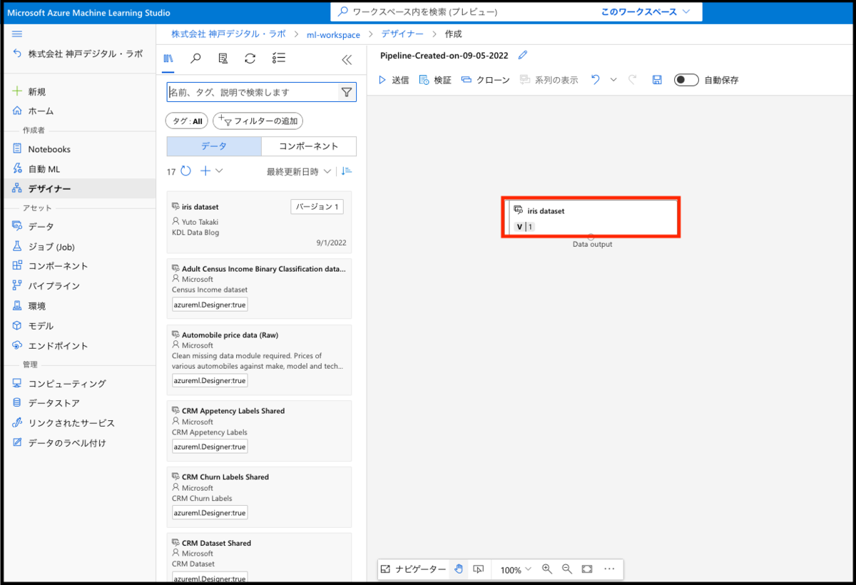Open 環境 in the sidebar

pos(29,306)
